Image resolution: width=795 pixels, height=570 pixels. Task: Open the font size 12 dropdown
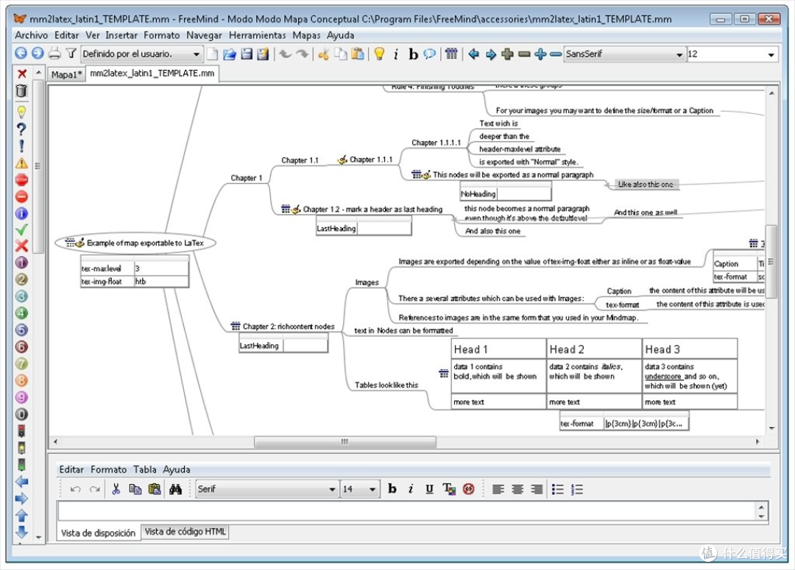point(732,54)
